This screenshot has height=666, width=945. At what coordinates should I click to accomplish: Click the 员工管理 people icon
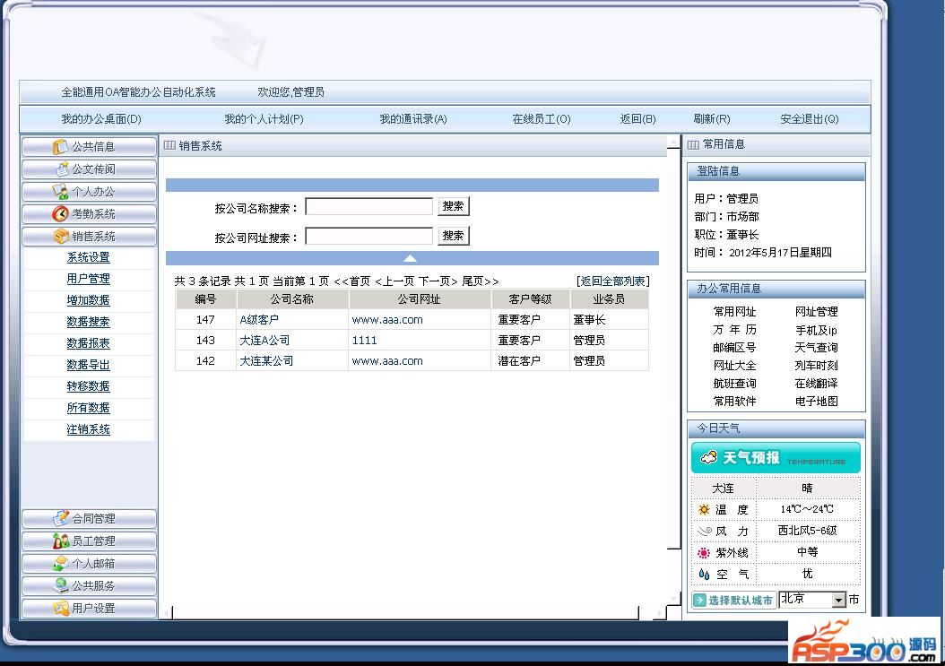tap(61, 541)
